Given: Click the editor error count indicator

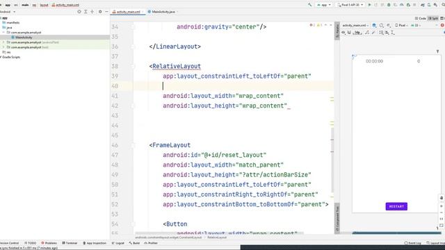Looking at the screenshot, I should 311,25.
